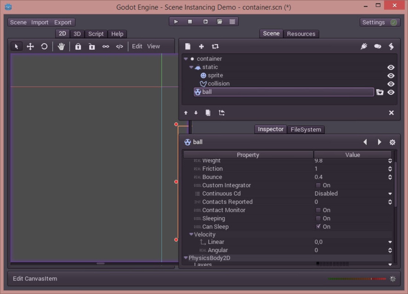Screen dimensions: 408x294
Task: Play a custom scene from folder
Action: (x=219, y=22)
